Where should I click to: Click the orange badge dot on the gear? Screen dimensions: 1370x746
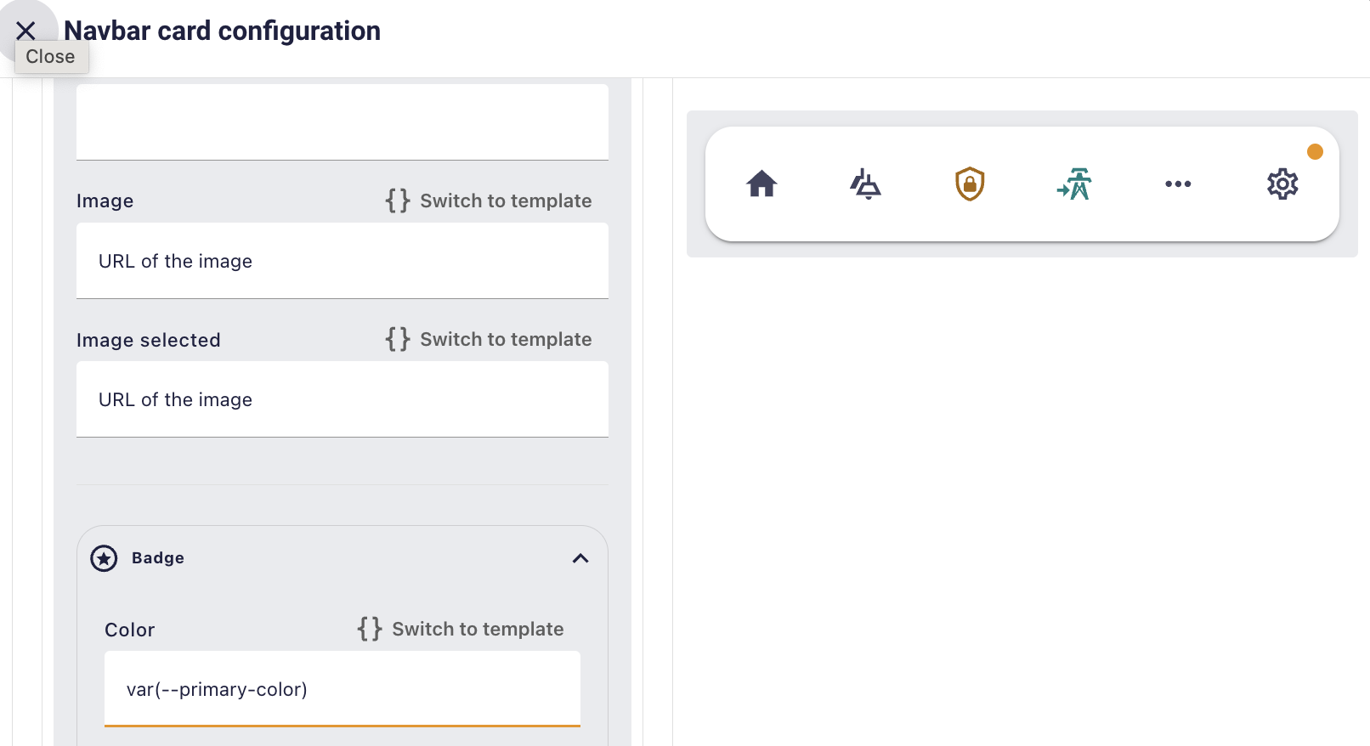1315,152
